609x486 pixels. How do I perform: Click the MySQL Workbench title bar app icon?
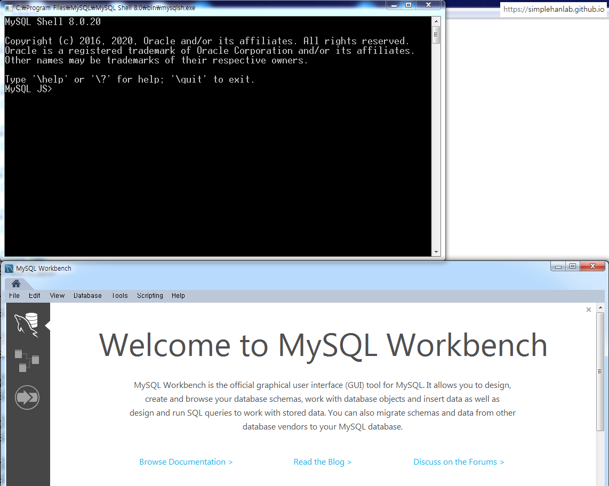click(9, 268)
